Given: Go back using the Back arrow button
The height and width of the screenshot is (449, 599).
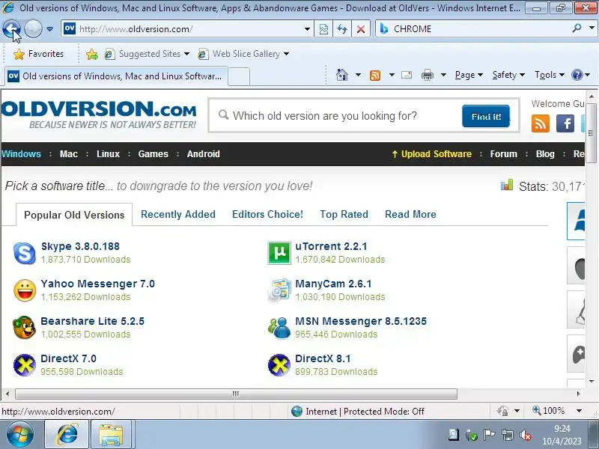Looking at the screenshot, I should pos(11,28).
